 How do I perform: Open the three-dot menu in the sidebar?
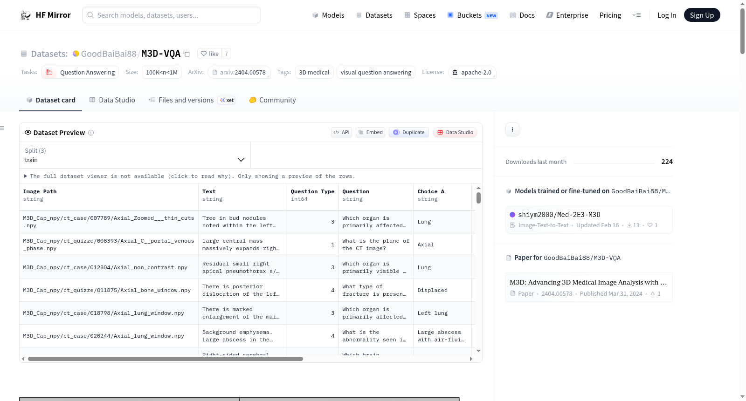coord(512,129)
